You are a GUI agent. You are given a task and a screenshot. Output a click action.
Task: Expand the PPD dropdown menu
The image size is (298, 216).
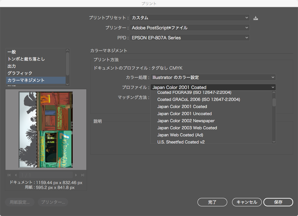click(189, 38)
